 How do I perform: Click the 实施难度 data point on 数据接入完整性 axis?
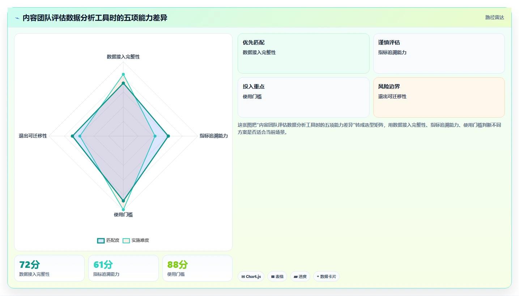[x=123, y=75]
